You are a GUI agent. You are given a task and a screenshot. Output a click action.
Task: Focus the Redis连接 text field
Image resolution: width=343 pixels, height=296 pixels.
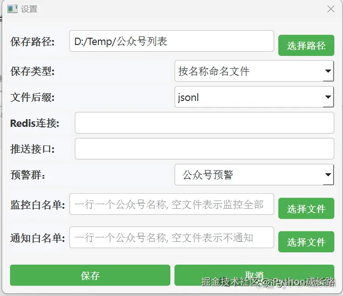click(x=204, y=123)
